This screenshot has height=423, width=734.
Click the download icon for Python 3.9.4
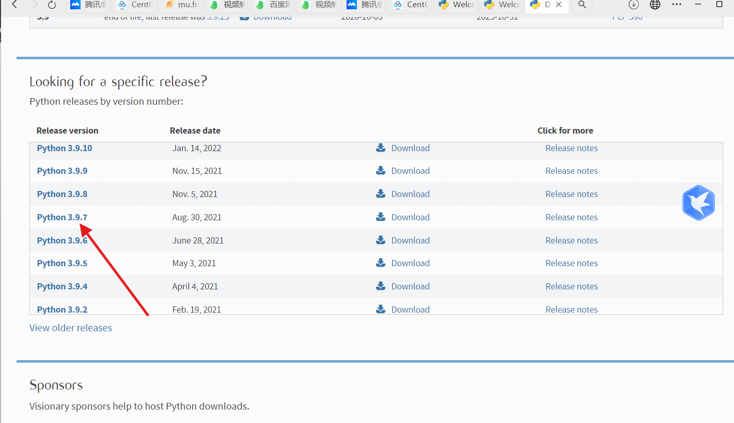tap(381, 286)
